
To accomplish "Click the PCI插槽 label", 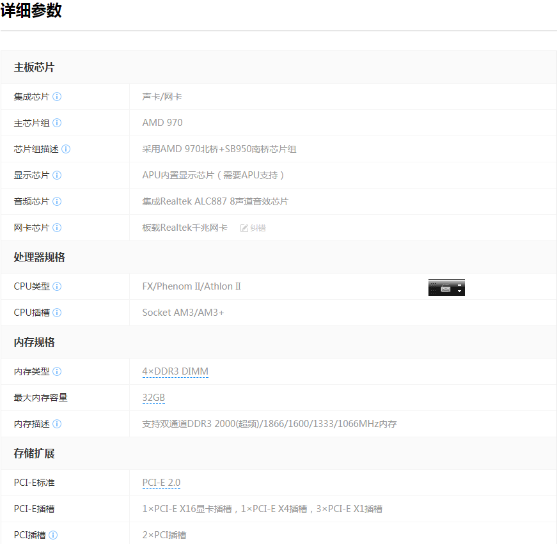I will click(29, 535).
